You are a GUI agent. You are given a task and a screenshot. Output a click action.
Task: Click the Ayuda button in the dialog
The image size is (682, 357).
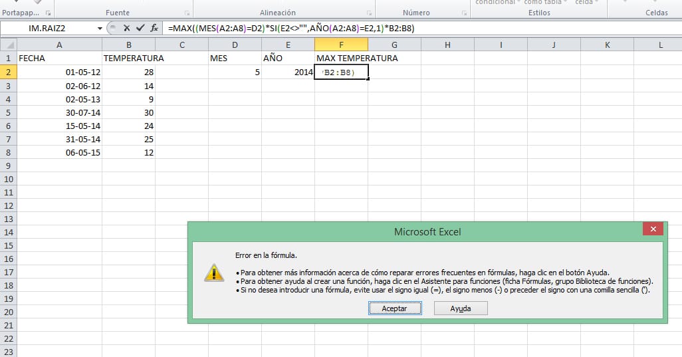click(461, 308)
